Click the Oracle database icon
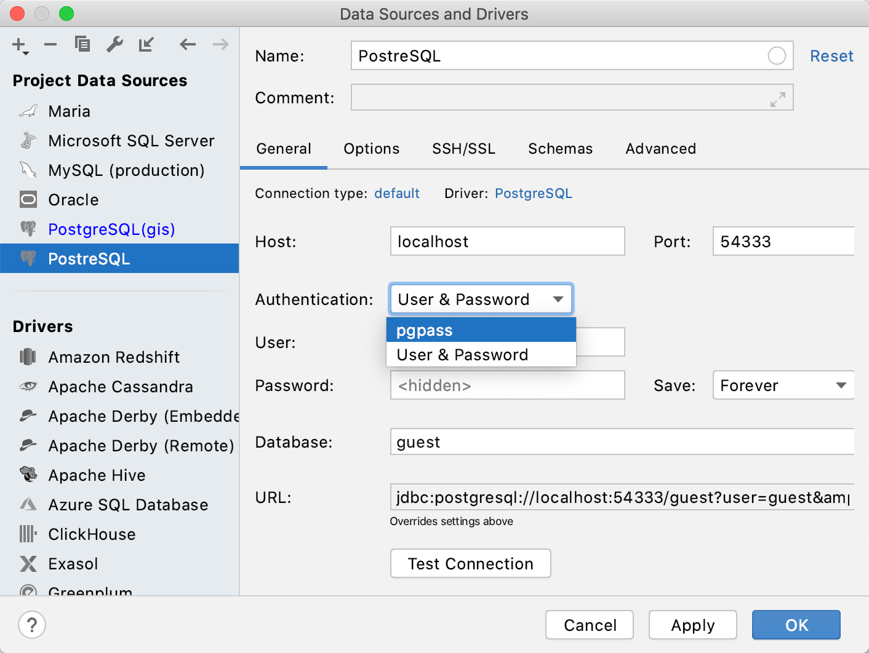 coord(28,199)
